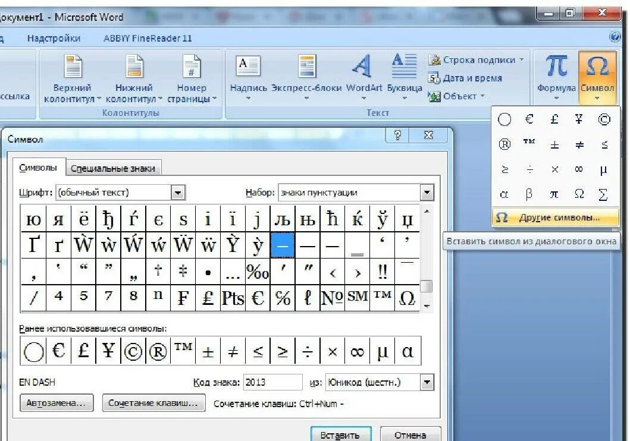Select the Ω symbol in the main grid
This screenshot has width=630, height=441.
407,298
